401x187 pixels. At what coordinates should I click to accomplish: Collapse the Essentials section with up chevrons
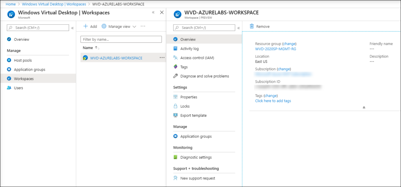tap(364, 107)
